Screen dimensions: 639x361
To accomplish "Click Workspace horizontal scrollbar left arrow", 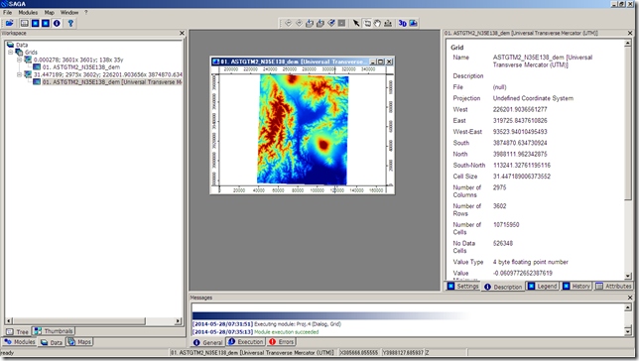I will (9, 321).
